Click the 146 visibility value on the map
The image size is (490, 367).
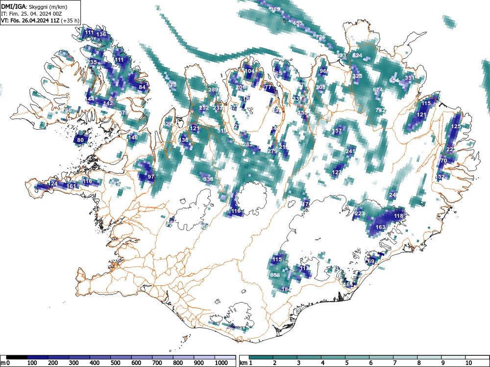tap(133, 138)
